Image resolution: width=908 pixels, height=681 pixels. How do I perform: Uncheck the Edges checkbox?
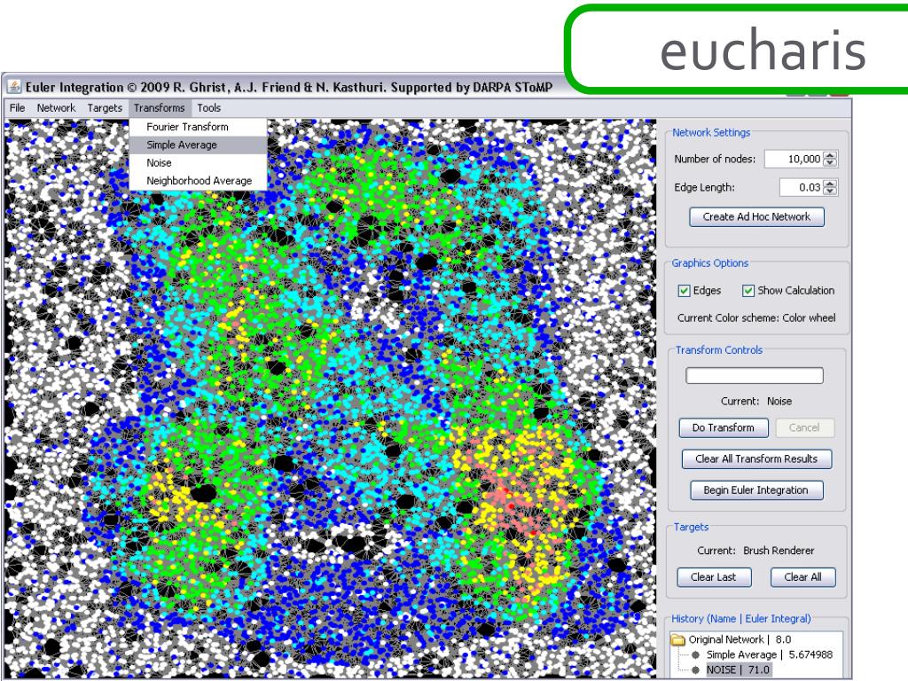[684, 291]
